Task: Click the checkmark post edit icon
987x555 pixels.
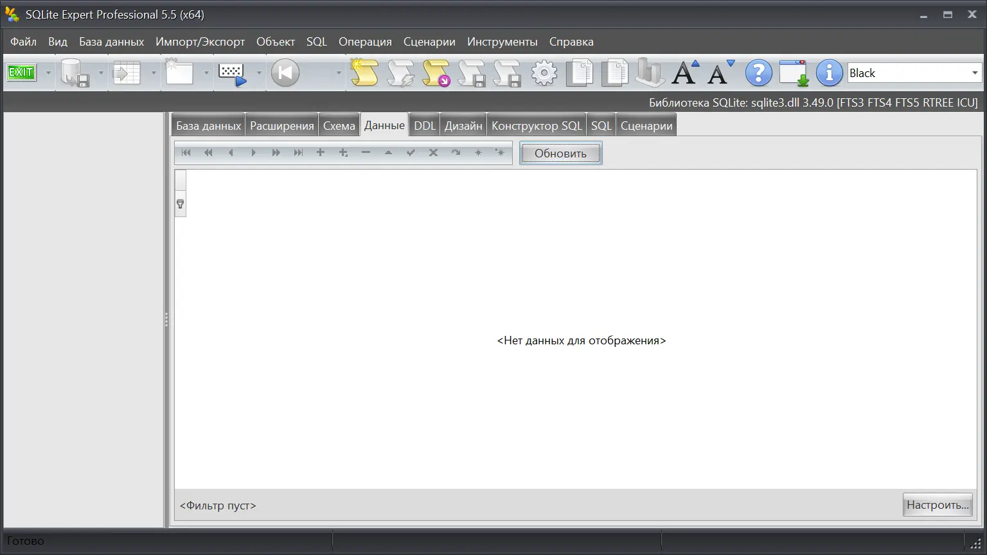Action: click(411, 153)
